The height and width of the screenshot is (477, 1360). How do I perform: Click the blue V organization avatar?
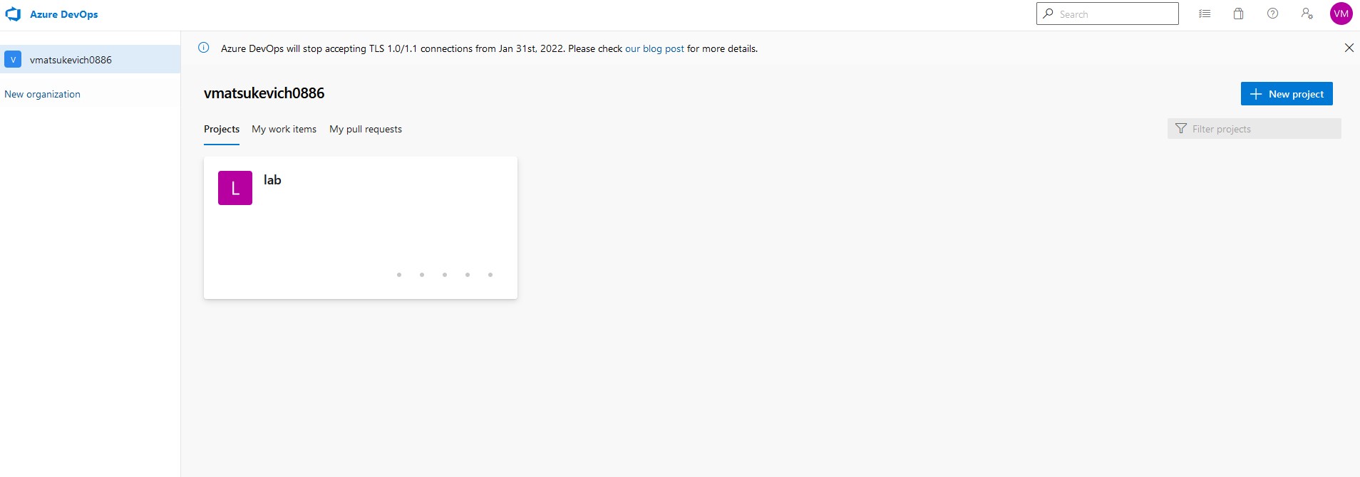[x=13, y=60]
